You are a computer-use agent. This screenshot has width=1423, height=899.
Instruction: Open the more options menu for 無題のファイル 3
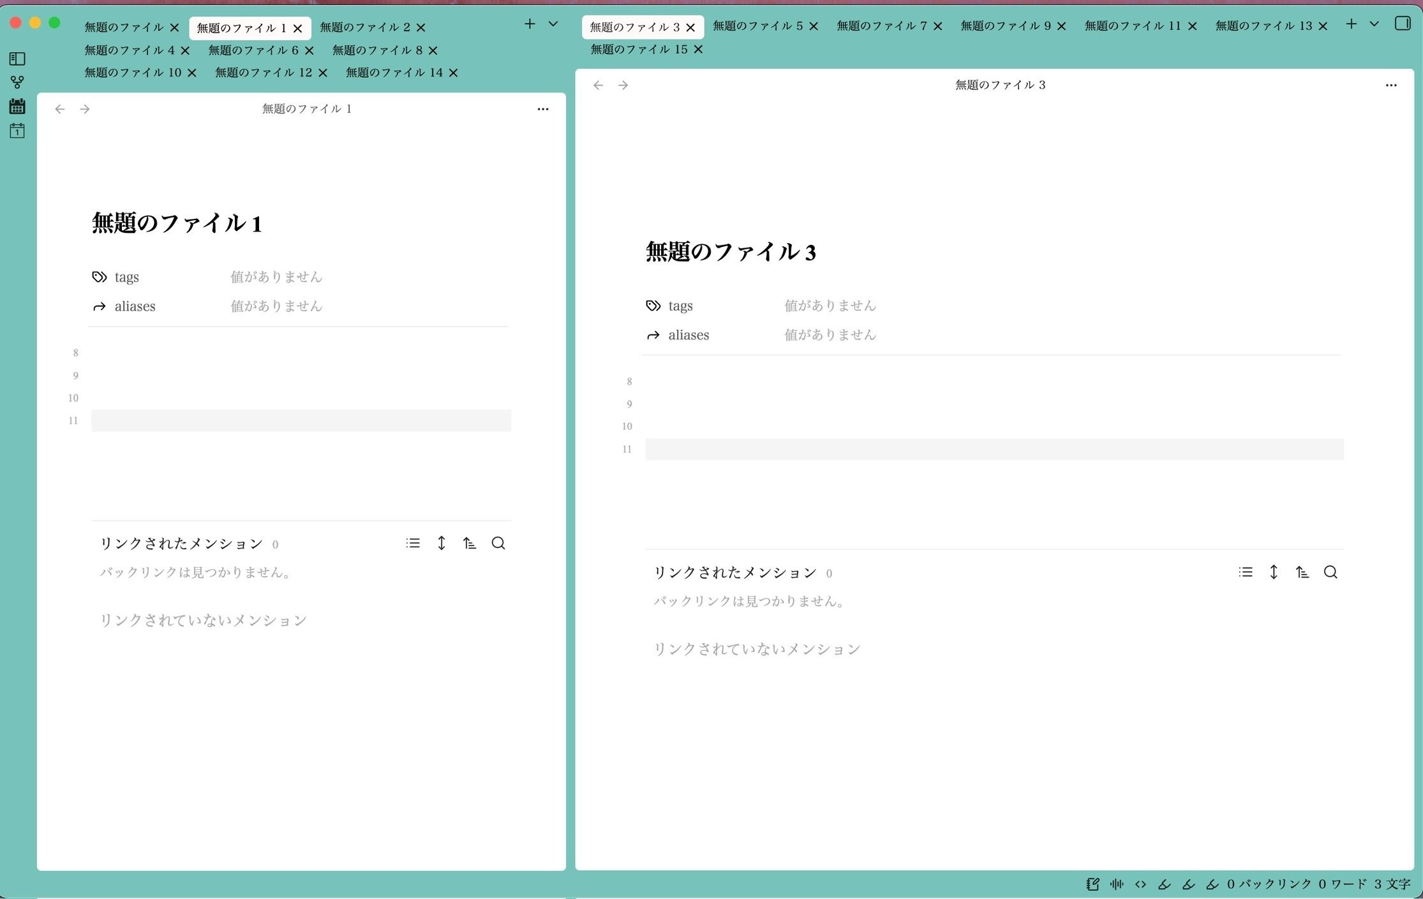(1392, 85)
